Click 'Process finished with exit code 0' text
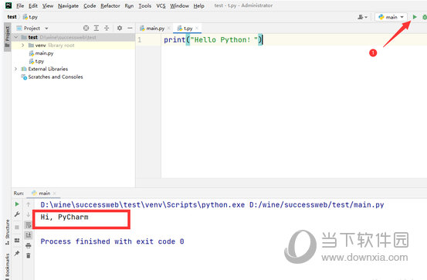 pos(112,241)
